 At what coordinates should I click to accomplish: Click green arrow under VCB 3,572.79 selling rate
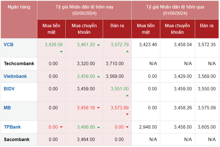pyautogui.click(x=127, y=51)
